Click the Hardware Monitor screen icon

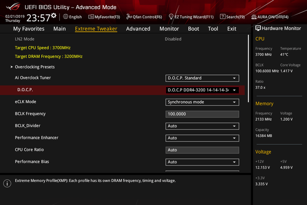258,28
